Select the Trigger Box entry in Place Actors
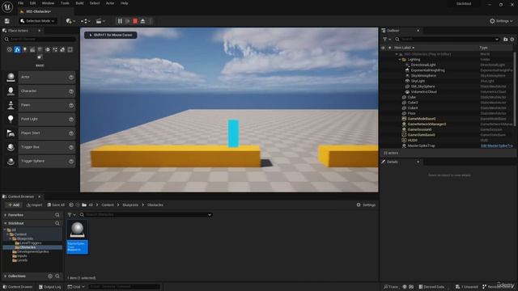The height and width of the screenshot is (291, 518). [40, 147]
